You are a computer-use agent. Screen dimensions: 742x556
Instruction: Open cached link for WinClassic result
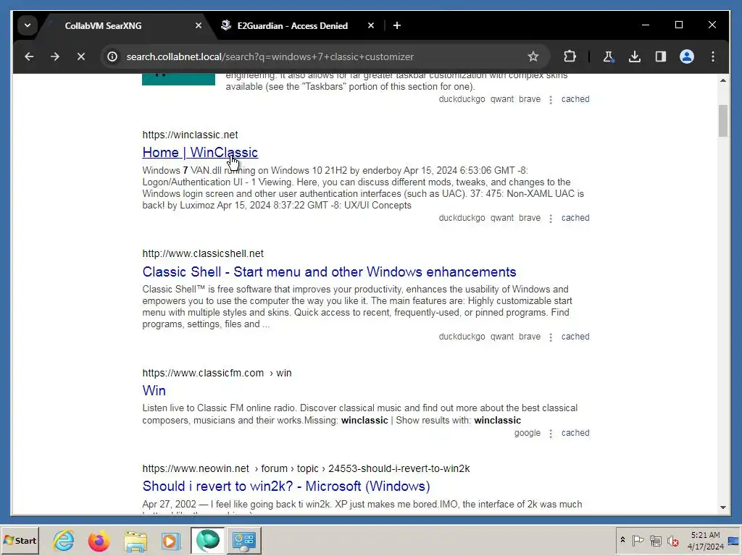tap(575, 218)
